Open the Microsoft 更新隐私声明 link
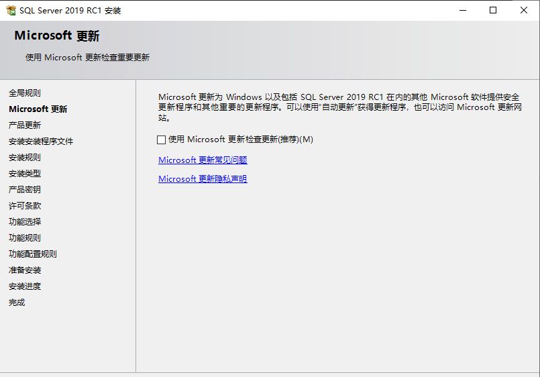540x377 pixels. pos(203,179)
